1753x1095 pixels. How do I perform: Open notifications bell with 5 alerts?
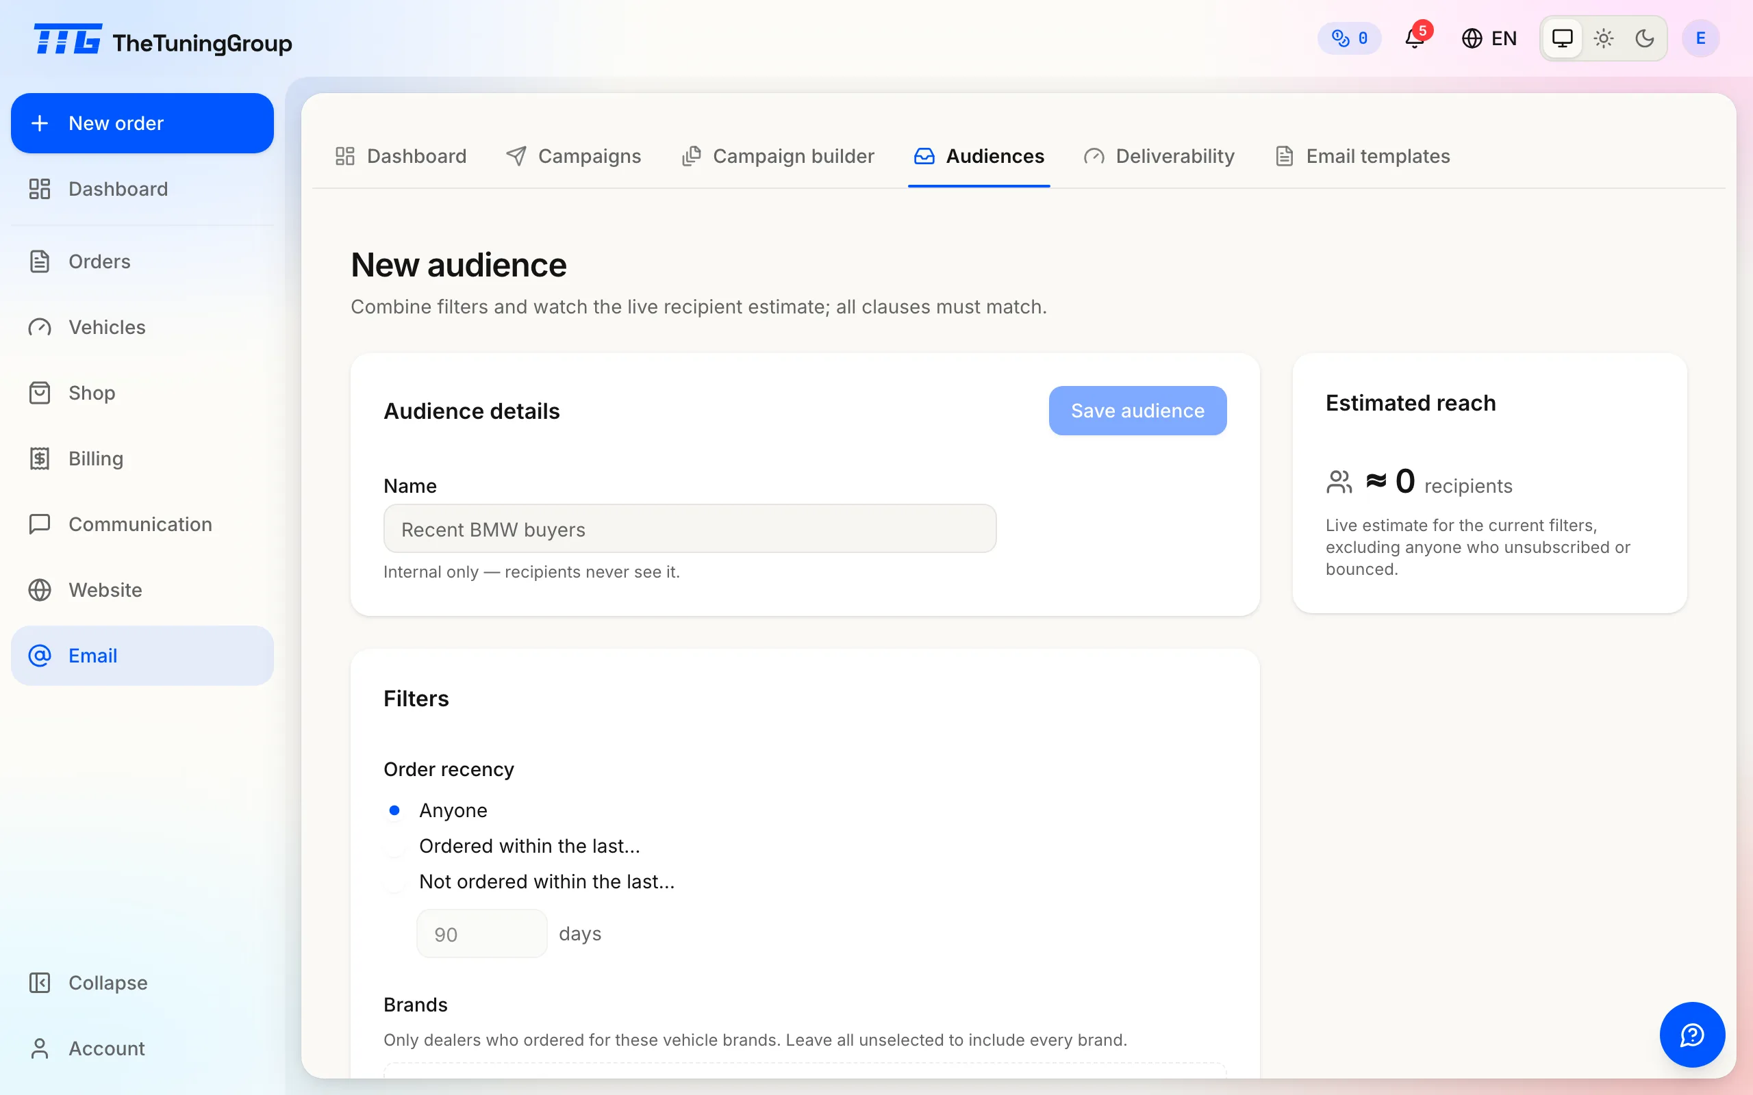[x=1415, y=38]
